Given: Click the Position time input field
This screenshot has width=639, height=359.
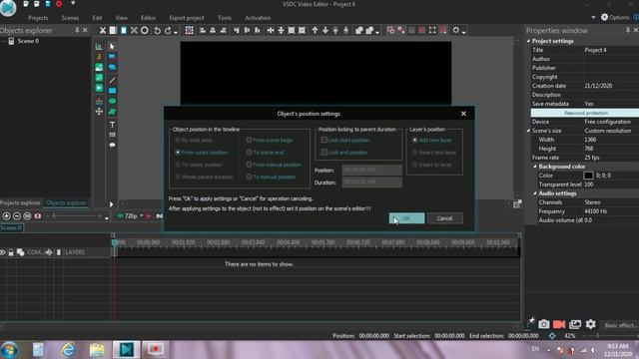Looking at the screenshot, I should tap(371, 171).
